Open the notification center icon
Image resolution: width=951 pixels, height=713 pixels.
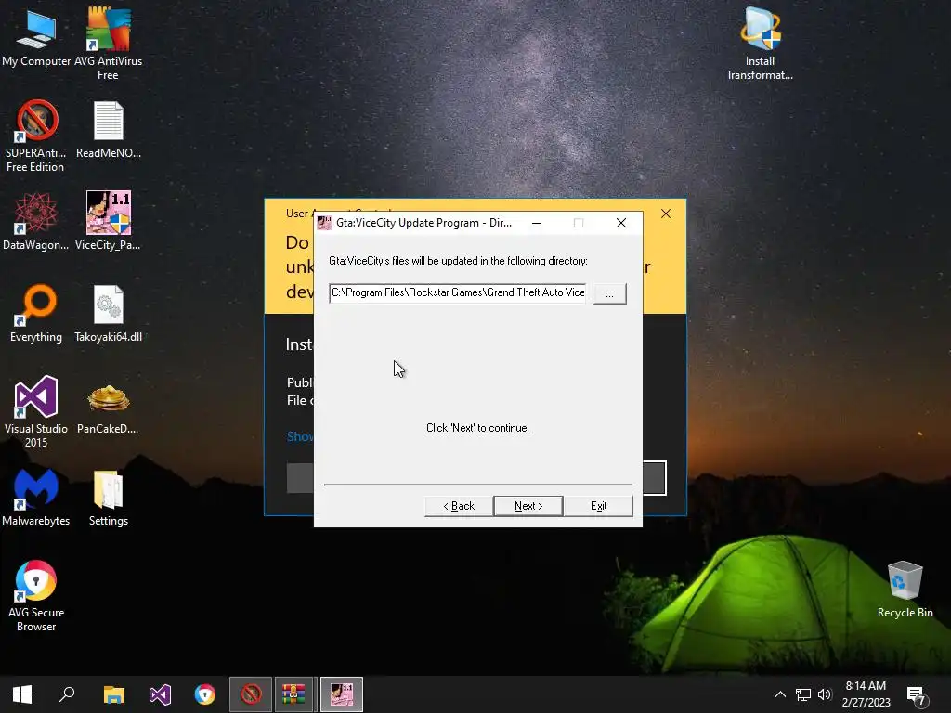(x=916, y=694)
